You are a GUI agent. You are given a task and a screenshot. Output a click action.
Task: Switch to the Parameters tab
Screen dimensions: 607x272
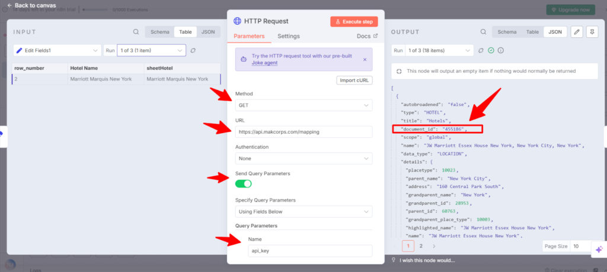click(x=249, y=36)
